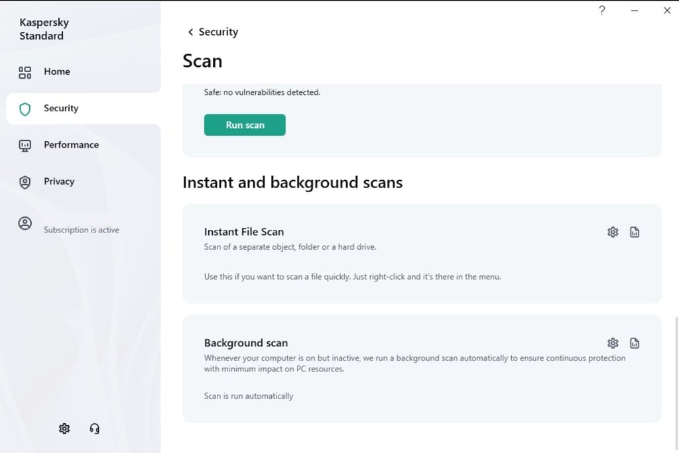Click the 'Scan' page title
Image resolution: width=679 pixels, height=453 pixels.
pyautogui.click(x=202, y=61)
